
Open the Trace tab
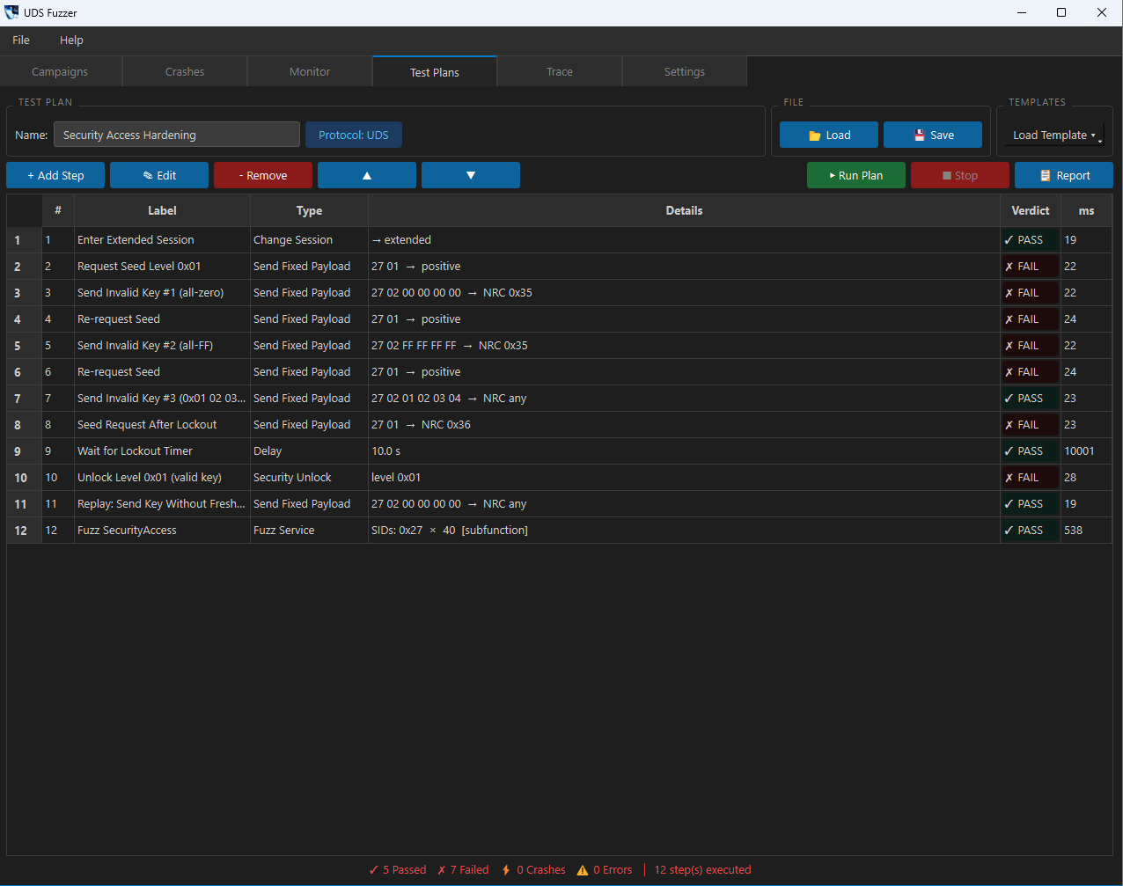[560, 72]
